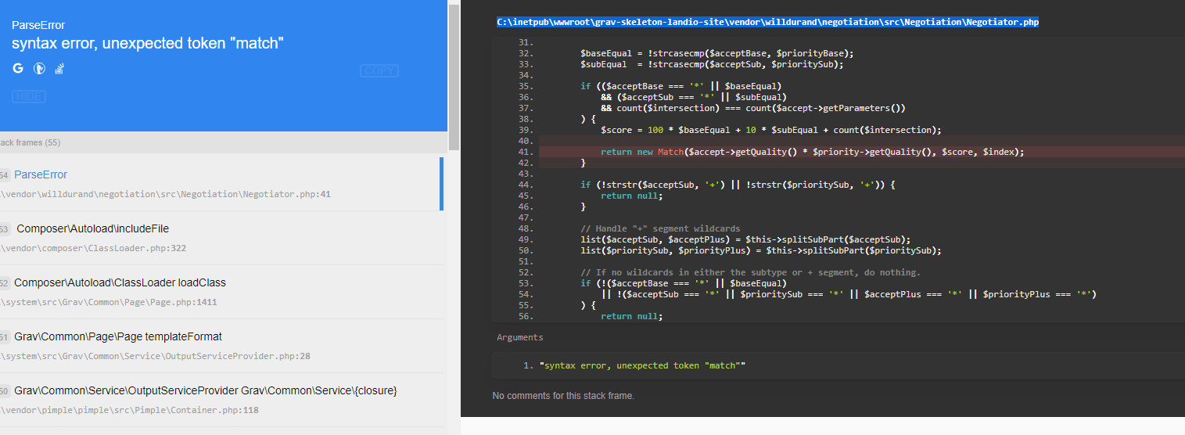Click the "Stack frames (55)" label

(30, 142)
